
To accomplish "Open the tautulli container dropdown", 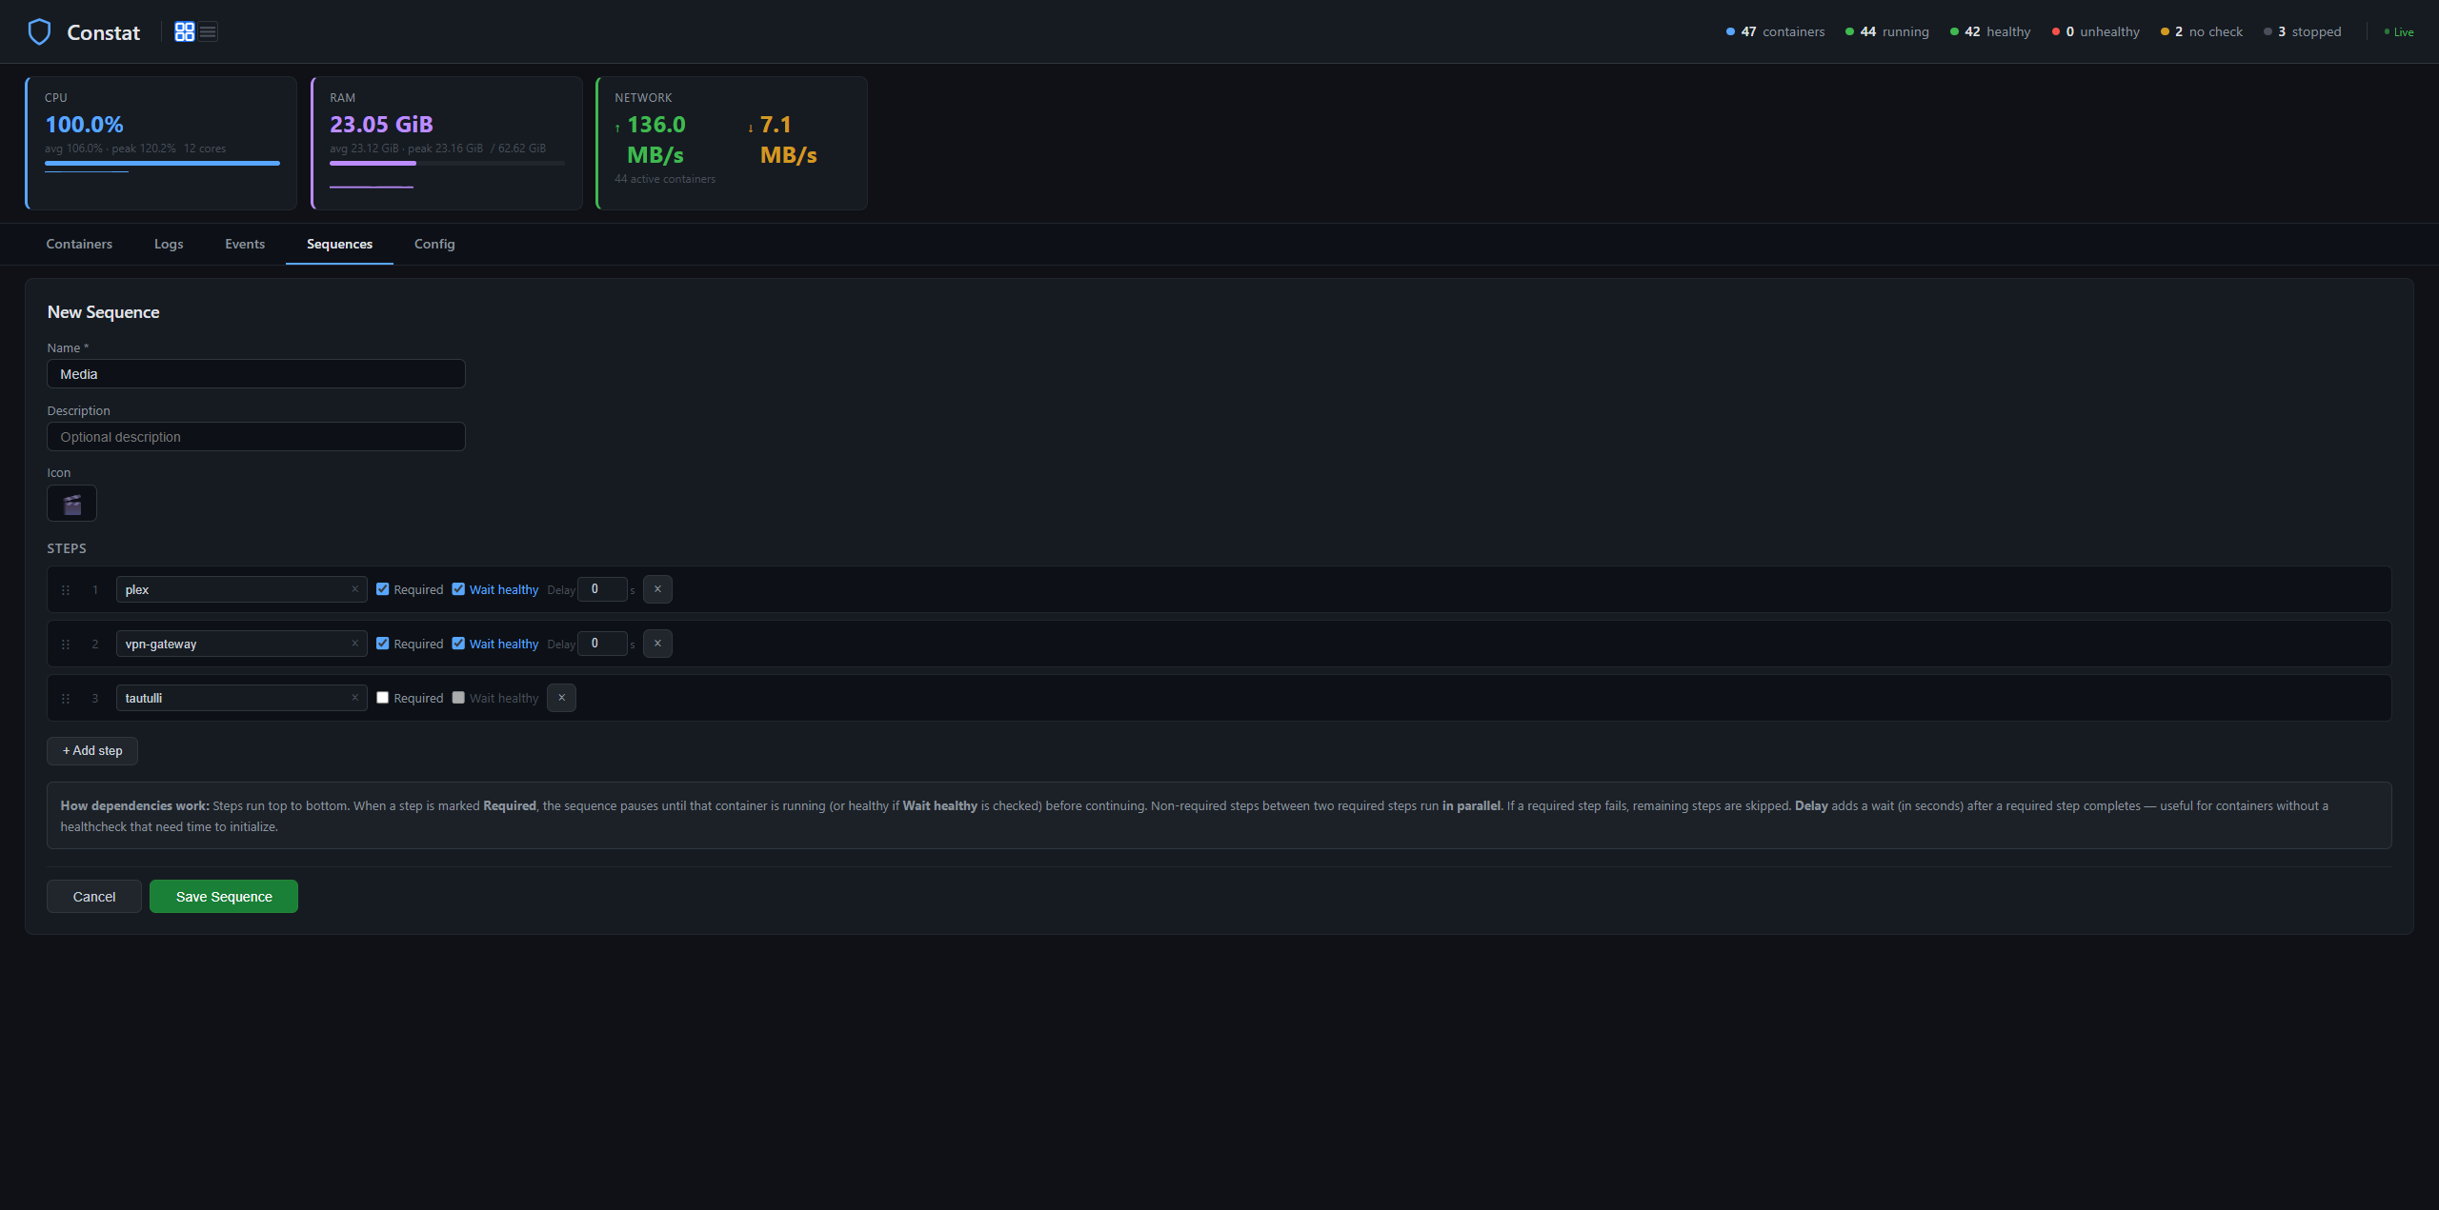I will (x=241, y=698).
